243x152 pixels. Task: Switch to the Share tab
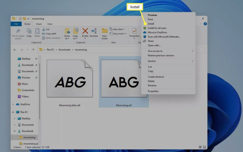tap(39, 24)
